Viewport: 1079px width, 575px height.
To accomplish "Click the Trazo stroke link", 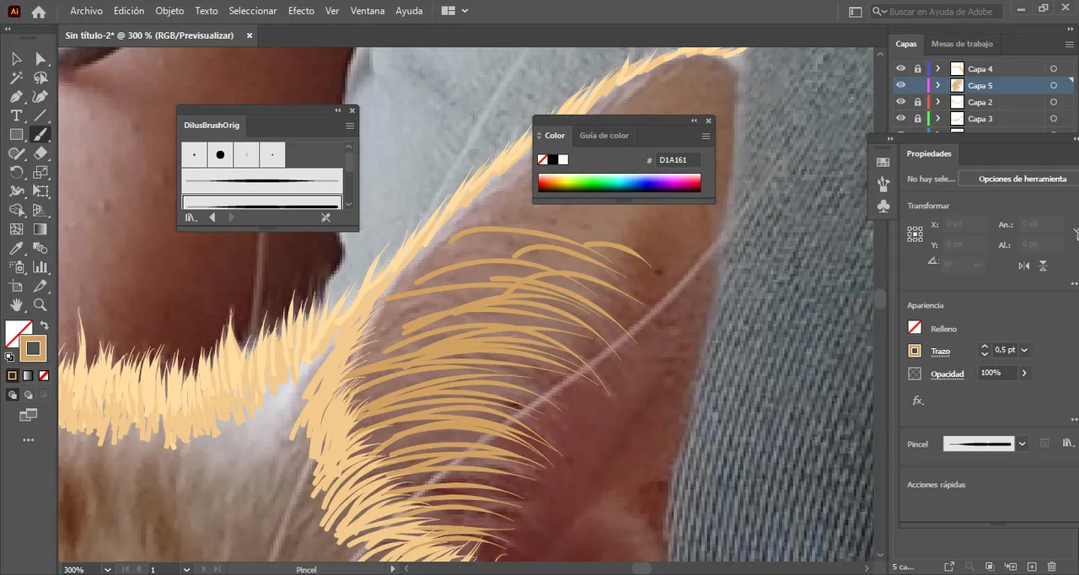I will [x=940, y=351].
